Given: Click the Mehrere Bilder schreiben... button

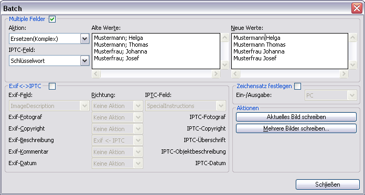Looking at the screenshot, I should click(x=296, y=128).
